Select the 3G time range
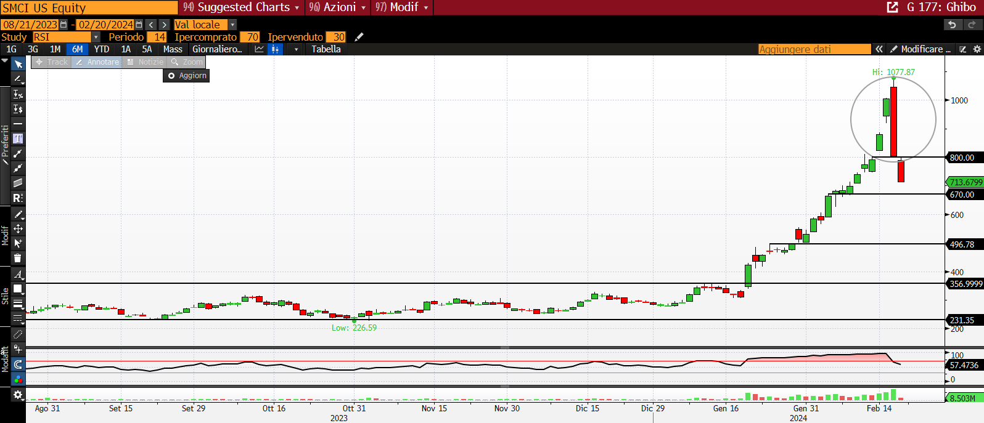The height and width of the screenshot is (423, 984). pos(33,49)
